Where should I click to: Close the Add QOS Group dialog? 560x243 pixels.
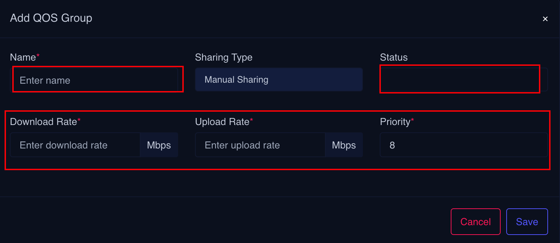[545, 19]
